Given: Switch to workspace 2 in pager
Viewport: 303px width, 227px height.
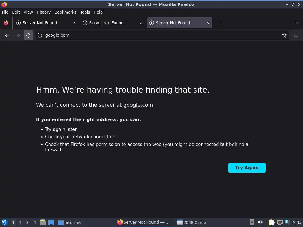Looking at the screenshot, I should [x=20, y=222].
